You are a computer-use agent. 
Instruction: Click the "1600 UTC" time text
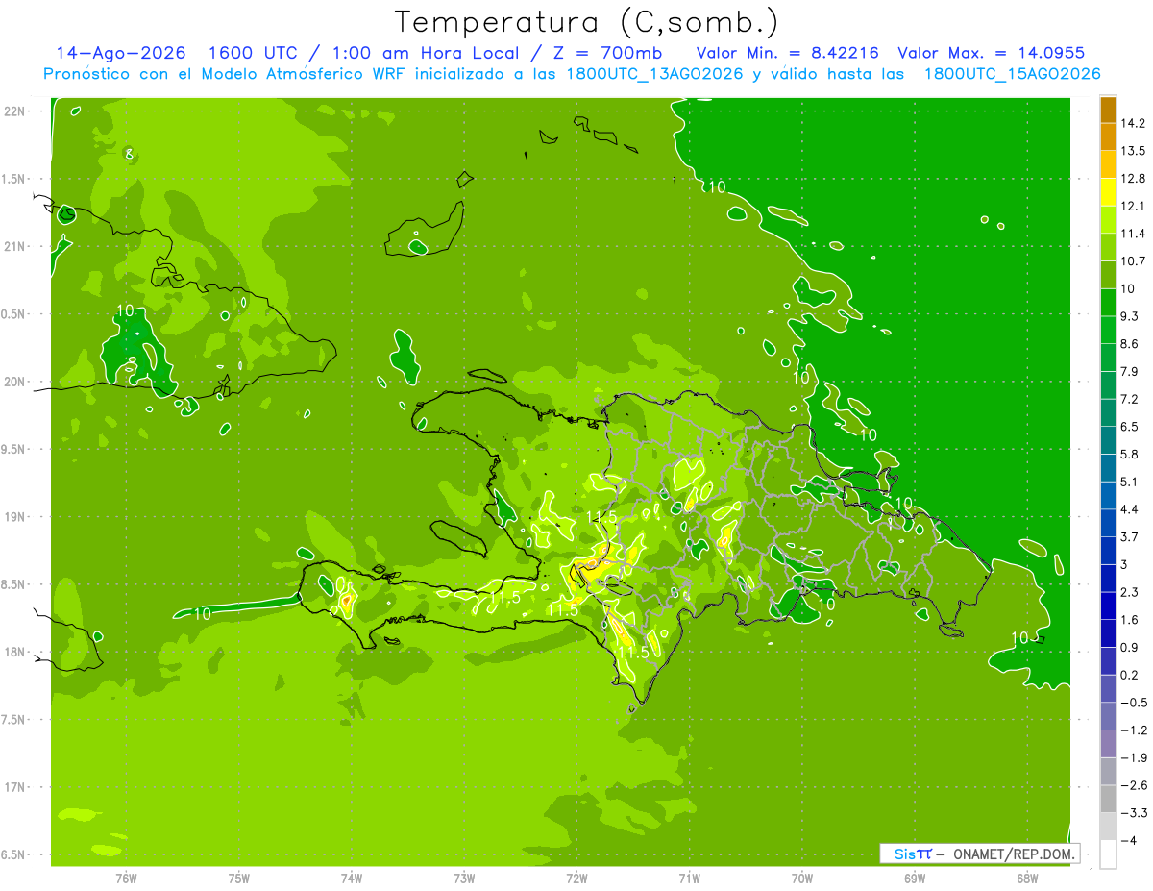[x=255, y=52]
